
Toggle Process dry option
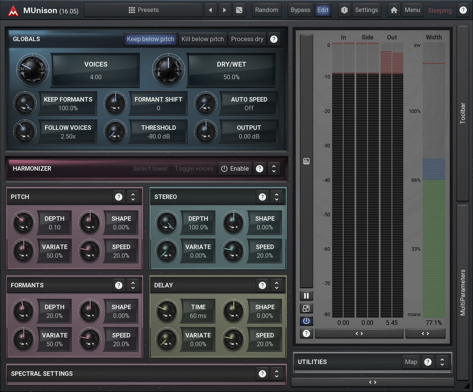click(x=247, y=39)
